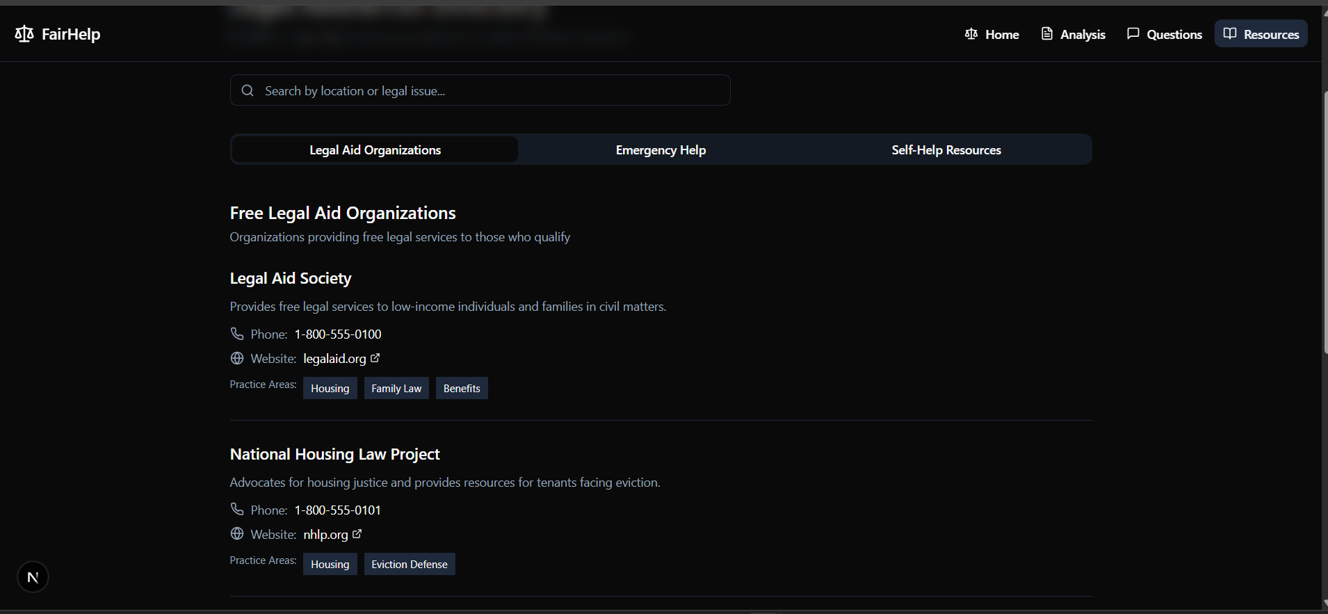Image resolution: width=1328 pixels, height=614 pixels.
Task: Click the book icon beside Resources
Action: point(1230,34)
